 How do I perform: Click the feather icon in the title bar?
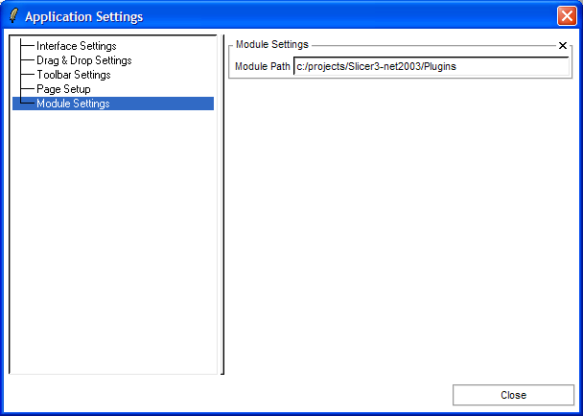13,16
